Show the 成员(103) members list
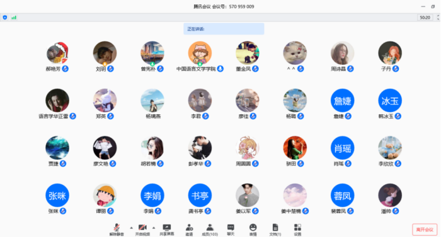 point(210,229)
